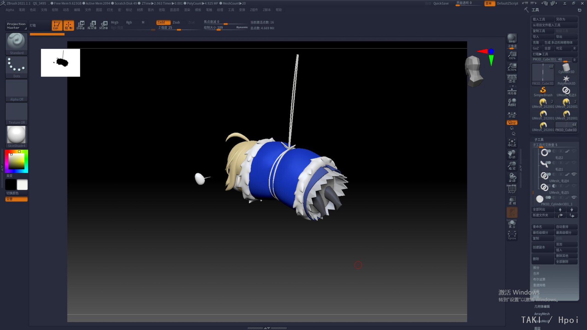
Task: Move subtool down with the down arrow
Action: pyautogui.click(x=572, y=210)
